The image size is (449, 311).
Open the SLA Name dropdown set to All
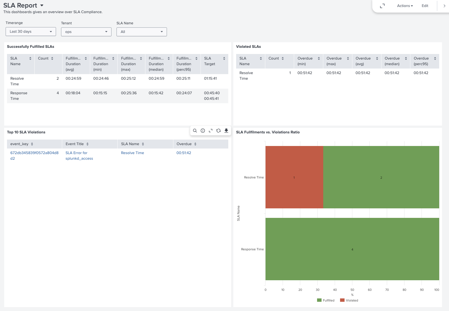point(142,32)
